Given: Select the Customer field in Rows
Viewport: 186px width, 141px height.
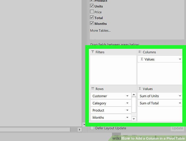Looking at the screenshot, I should pyautogui.click(x=111, y=96).
